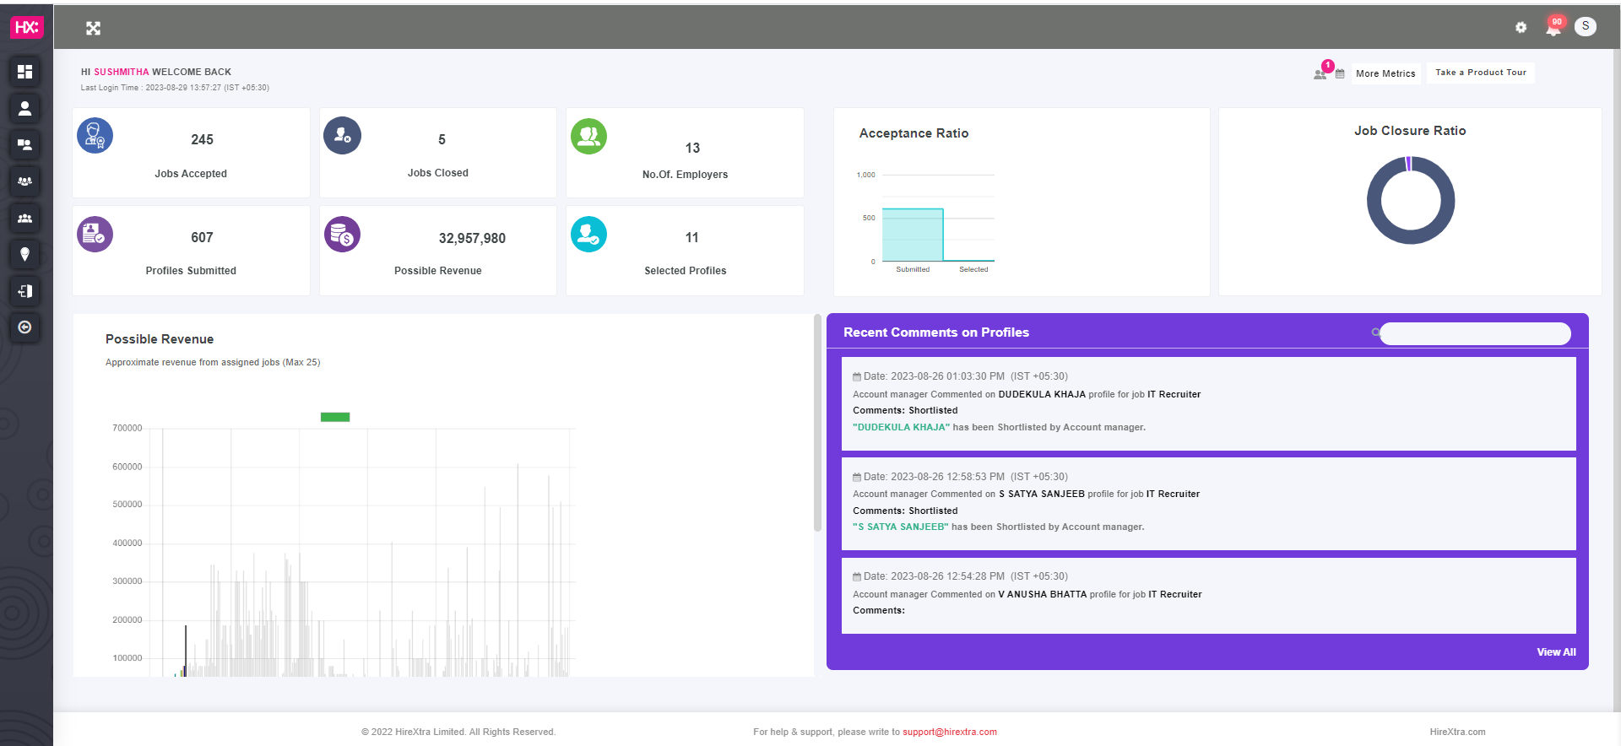
Task: Start Take a Product Tour
Action: [1481, 73]
